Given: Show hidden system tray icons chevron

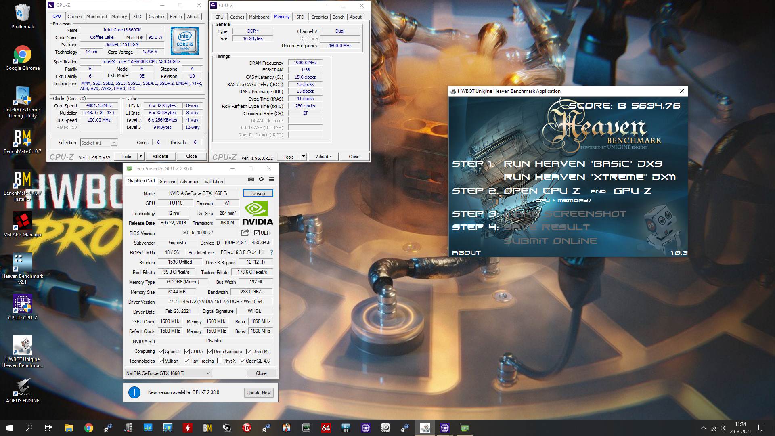Looking at the screenshot, I should (704, 428).
